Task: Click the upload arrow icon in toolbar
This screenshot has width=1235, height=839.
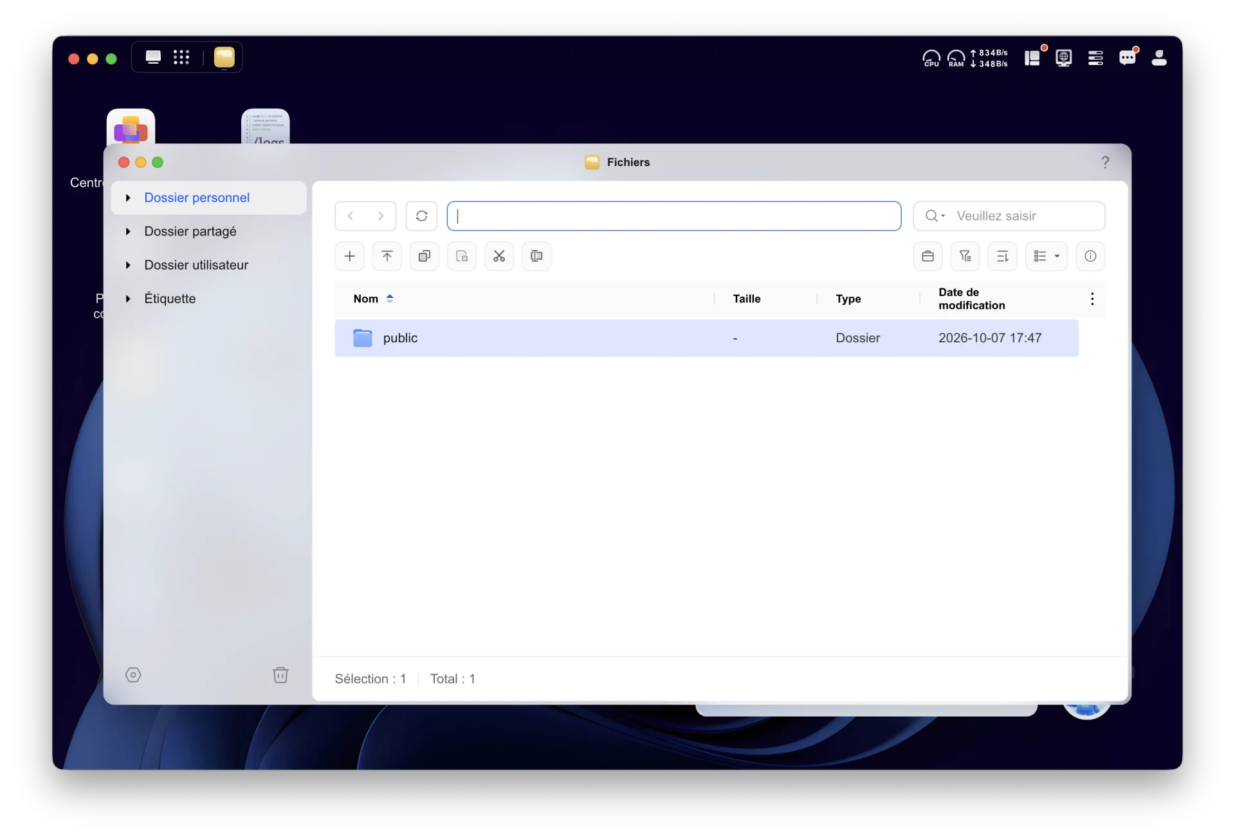Action: (387, 256)
